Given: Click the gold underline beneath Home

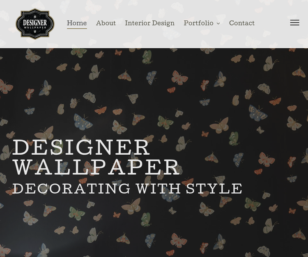Looking at the screenshot, I should click(77, 29).
